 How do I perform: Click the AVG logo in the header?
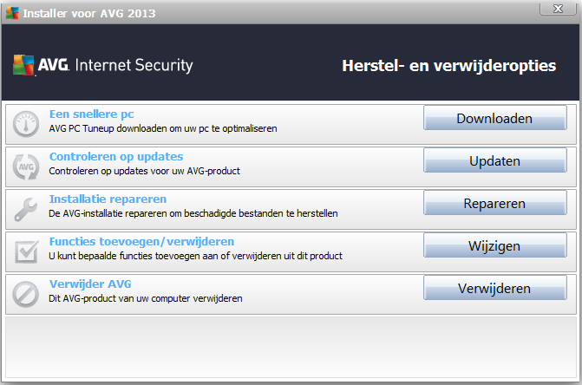point(103,65)
